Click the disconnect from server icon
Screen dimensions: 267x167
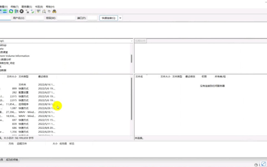[x=27, y=11]
